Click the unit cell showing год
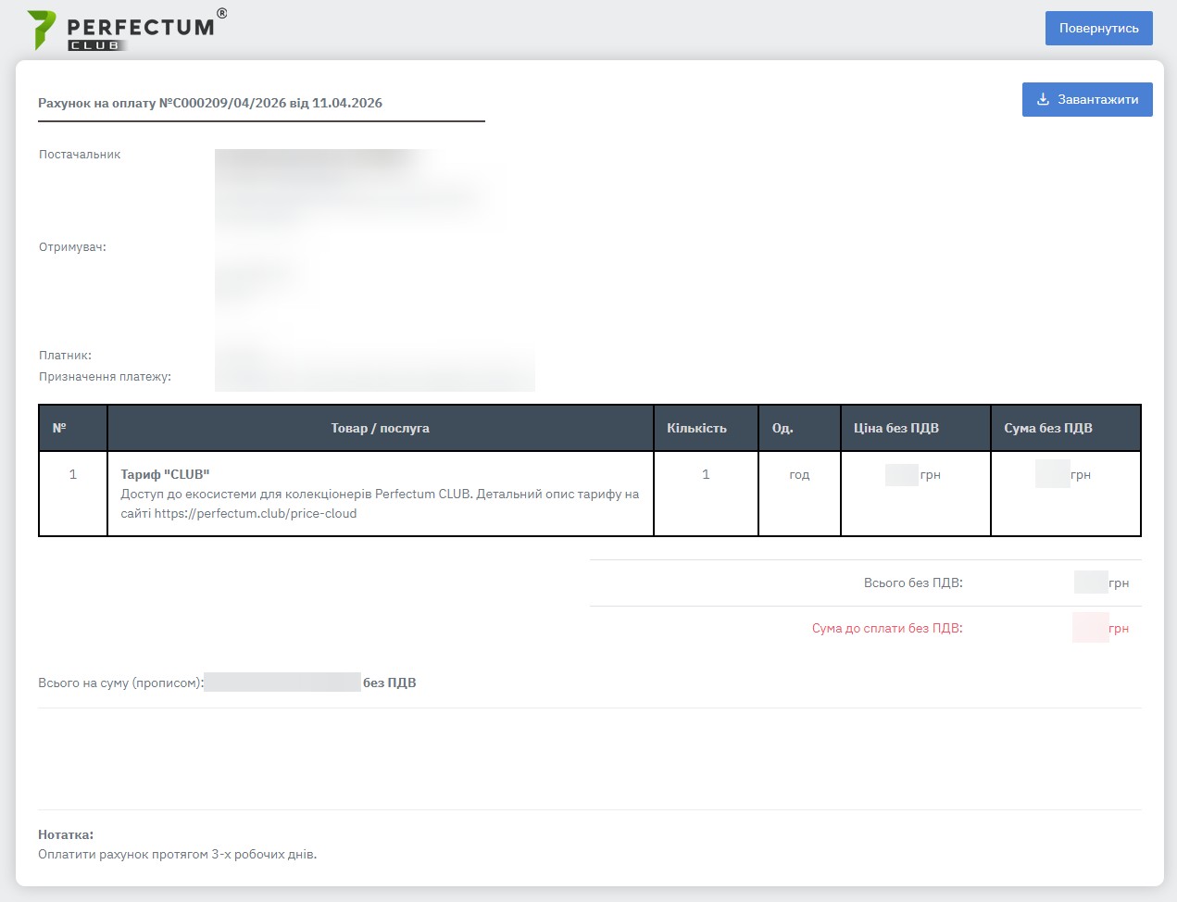1177x902 pixels. pyautogui.click(x=798, y=474)
